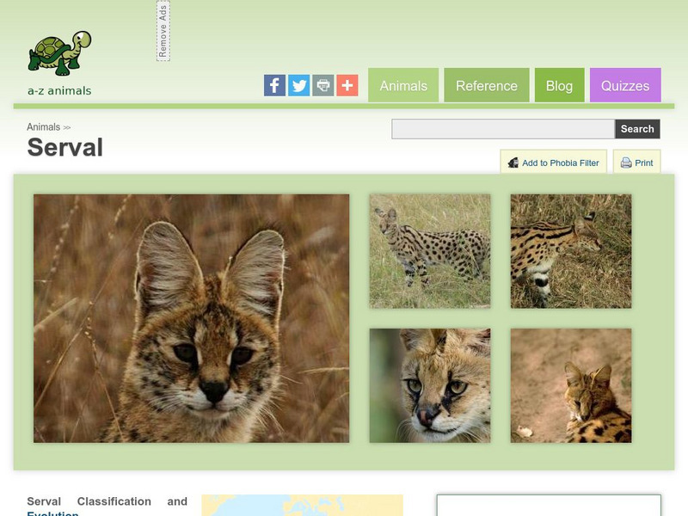
Task: Click inside the search input field
Action: [x=499, y=128]
